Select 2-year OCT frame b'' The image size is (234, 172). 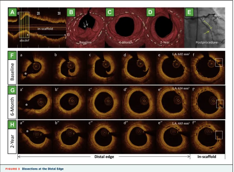coord(70,137)
